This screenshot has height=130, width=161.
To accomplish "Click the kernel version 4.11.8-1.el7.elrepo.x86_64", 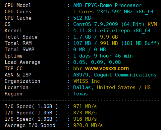I will point(112,31).
